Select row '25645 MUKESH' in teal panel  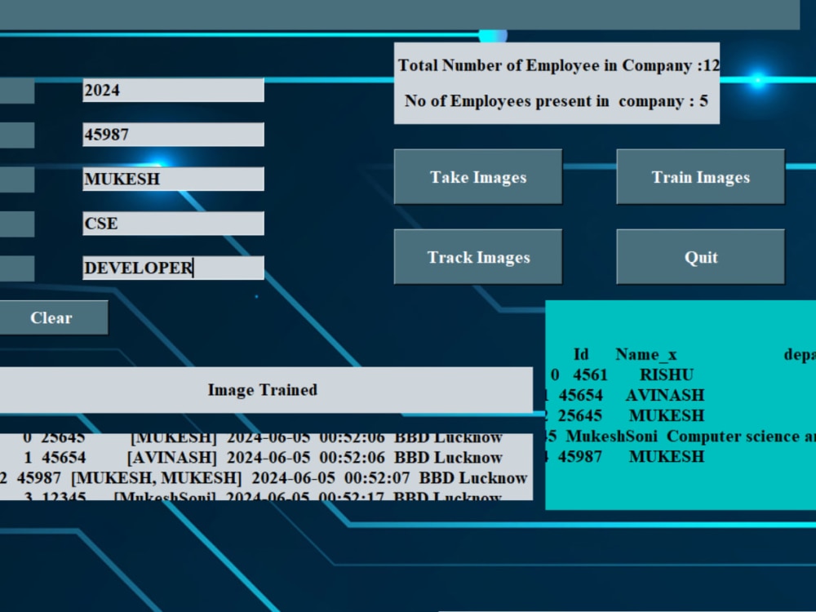point(625,415)
